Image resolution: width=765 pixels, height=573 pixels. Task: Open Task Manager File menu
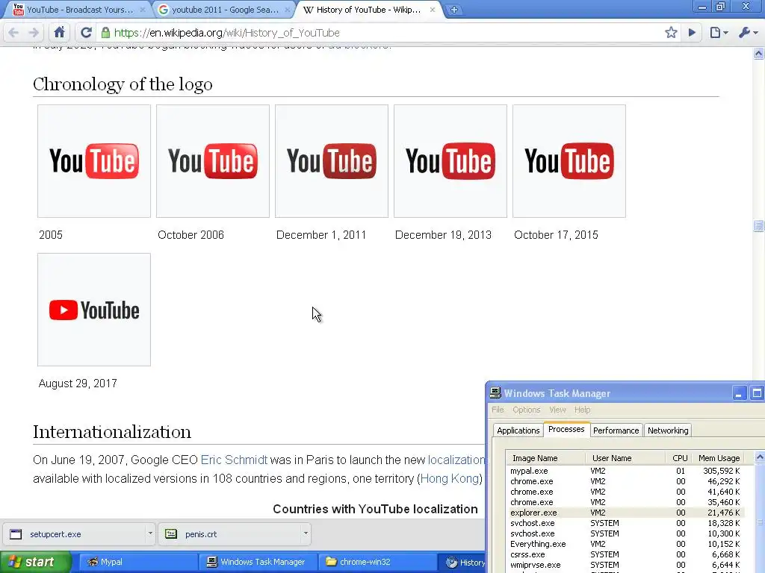coord(498,410)
